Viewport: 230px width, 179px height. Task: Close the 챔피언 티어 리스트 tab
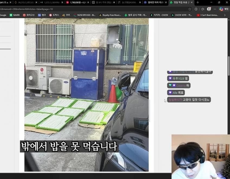[166, 2]
